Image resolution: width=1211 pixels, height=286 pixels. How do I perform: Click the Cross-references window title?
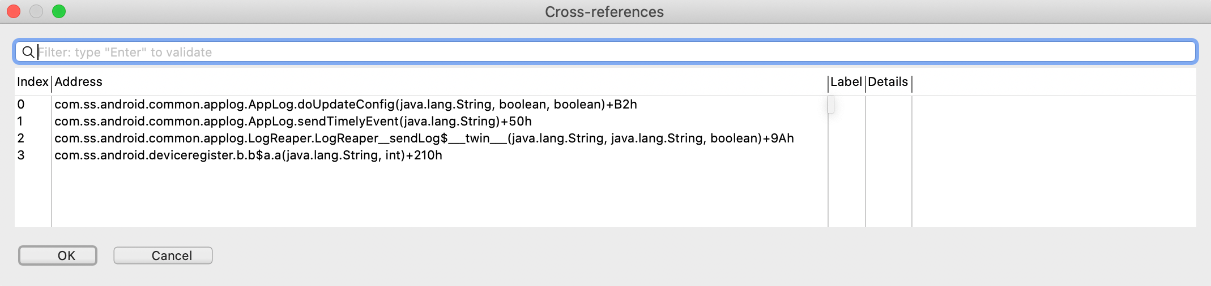point(604,12)
